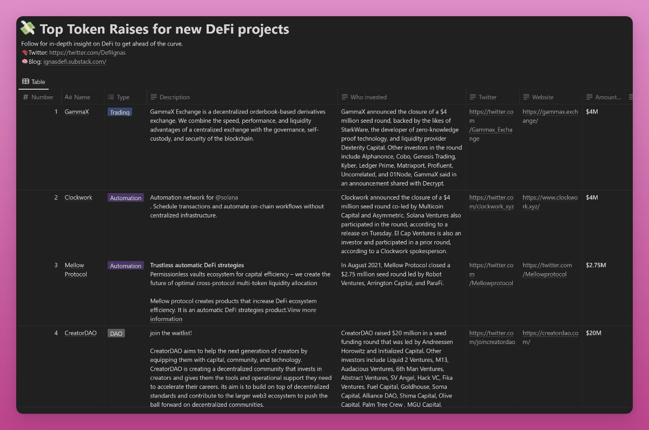Select the purple Automation tag on Clockwork
649x430 pixels.
click(x=125, y=197)
